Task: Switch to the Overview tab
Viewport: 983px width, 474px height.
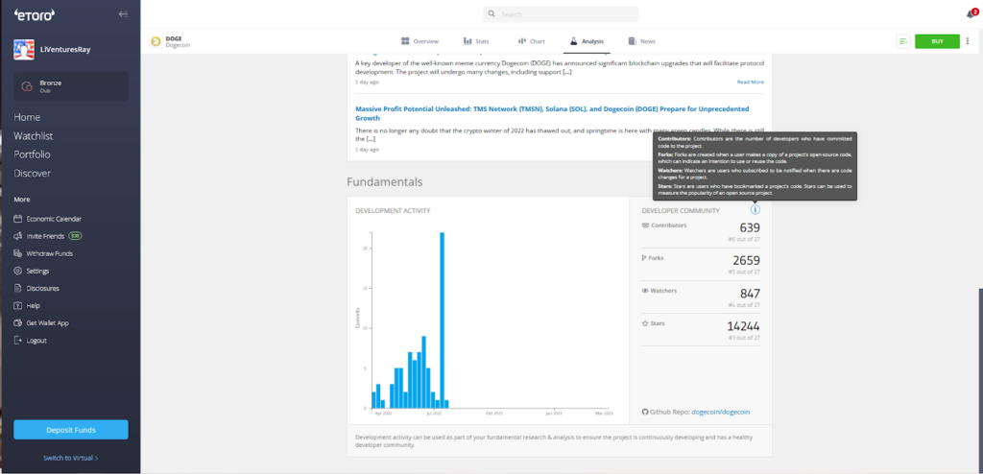Action: point(420,41)
